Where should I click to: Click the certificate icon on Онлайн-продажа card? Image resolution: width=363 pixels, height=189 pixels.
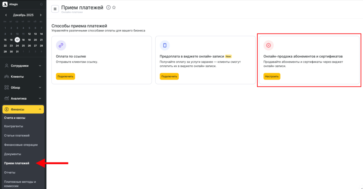coord(269,45)
